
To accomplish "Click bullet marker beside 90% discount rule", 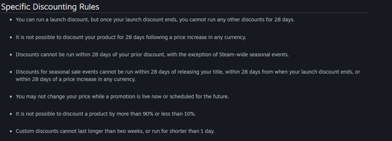I will (11, 114).
